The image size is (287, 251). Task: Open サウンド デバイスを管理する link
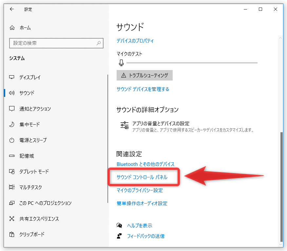pyautogui.click(x=143, y=89)
